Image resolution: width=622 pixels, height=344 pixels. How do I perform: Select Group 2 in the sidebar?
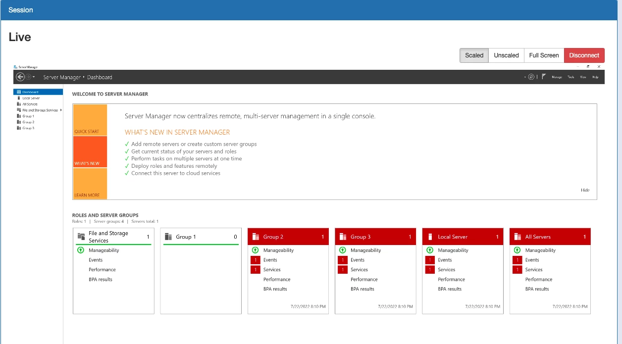[x=29, y=122]
